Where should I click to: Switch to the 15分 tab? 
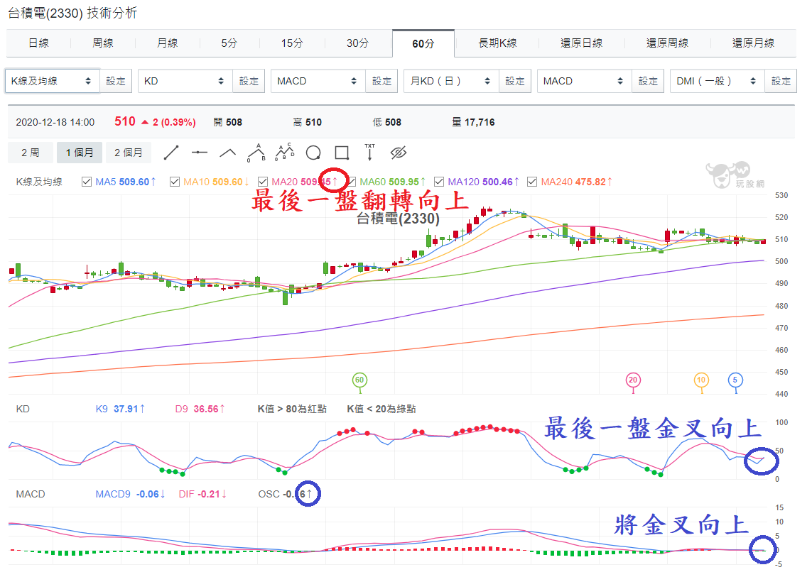(292, 43)
